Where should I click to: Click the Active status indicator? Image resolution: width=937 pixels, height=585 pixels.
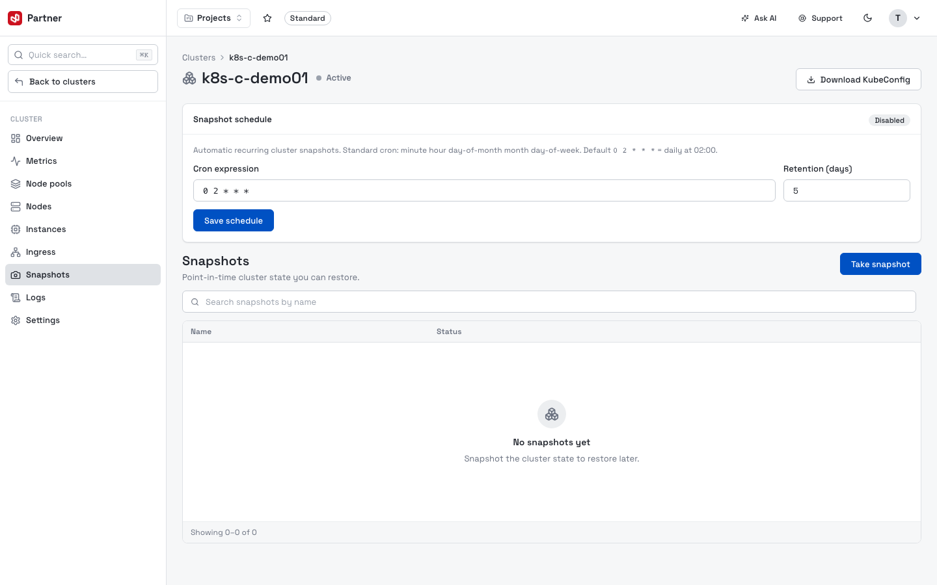pos(333,78)
